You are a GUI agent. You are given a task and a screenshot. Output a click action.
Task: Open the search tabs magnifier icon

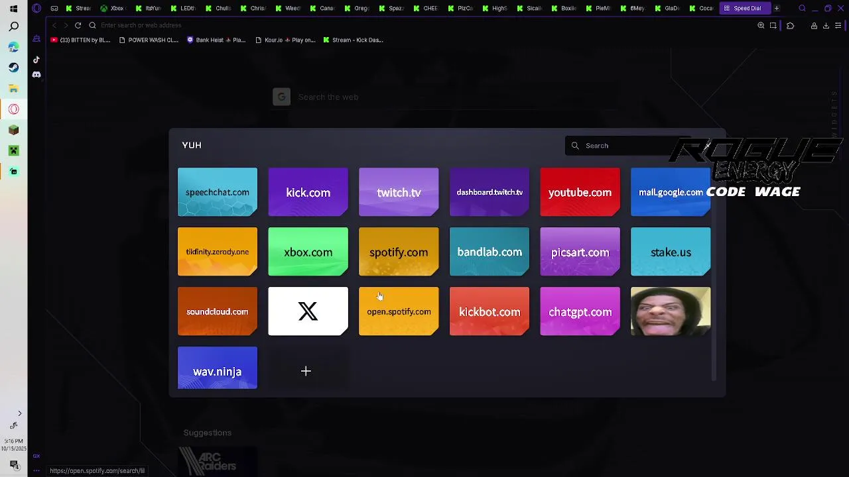pyautogui.click(x=802, y=8)
